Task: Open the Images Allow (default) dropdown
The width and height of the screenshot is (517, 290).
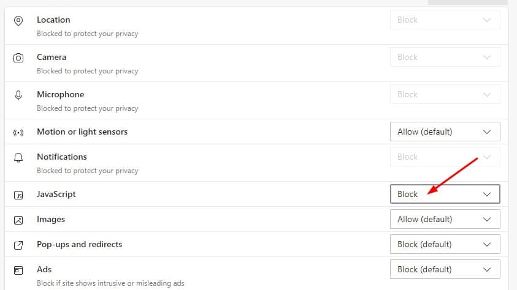Action: click(x=445, y=219)
